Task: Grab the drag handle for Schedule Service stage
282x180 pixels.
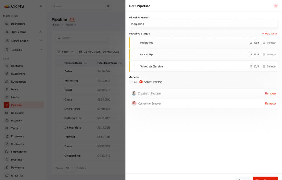Action: pos(134,66)
